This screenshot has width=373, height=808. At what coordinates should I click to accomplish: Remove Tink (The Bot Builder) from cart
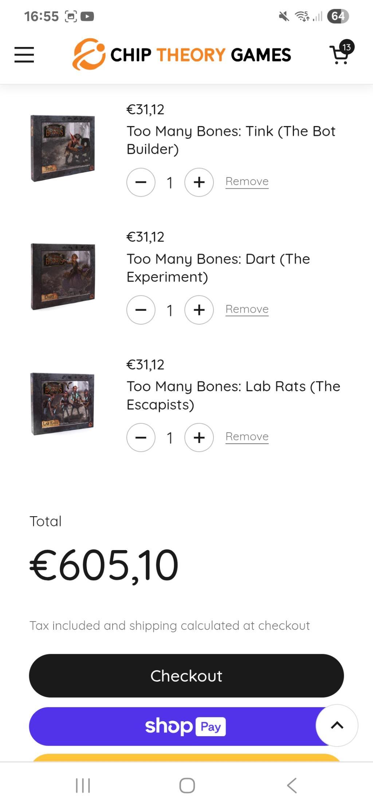[247, 181]
